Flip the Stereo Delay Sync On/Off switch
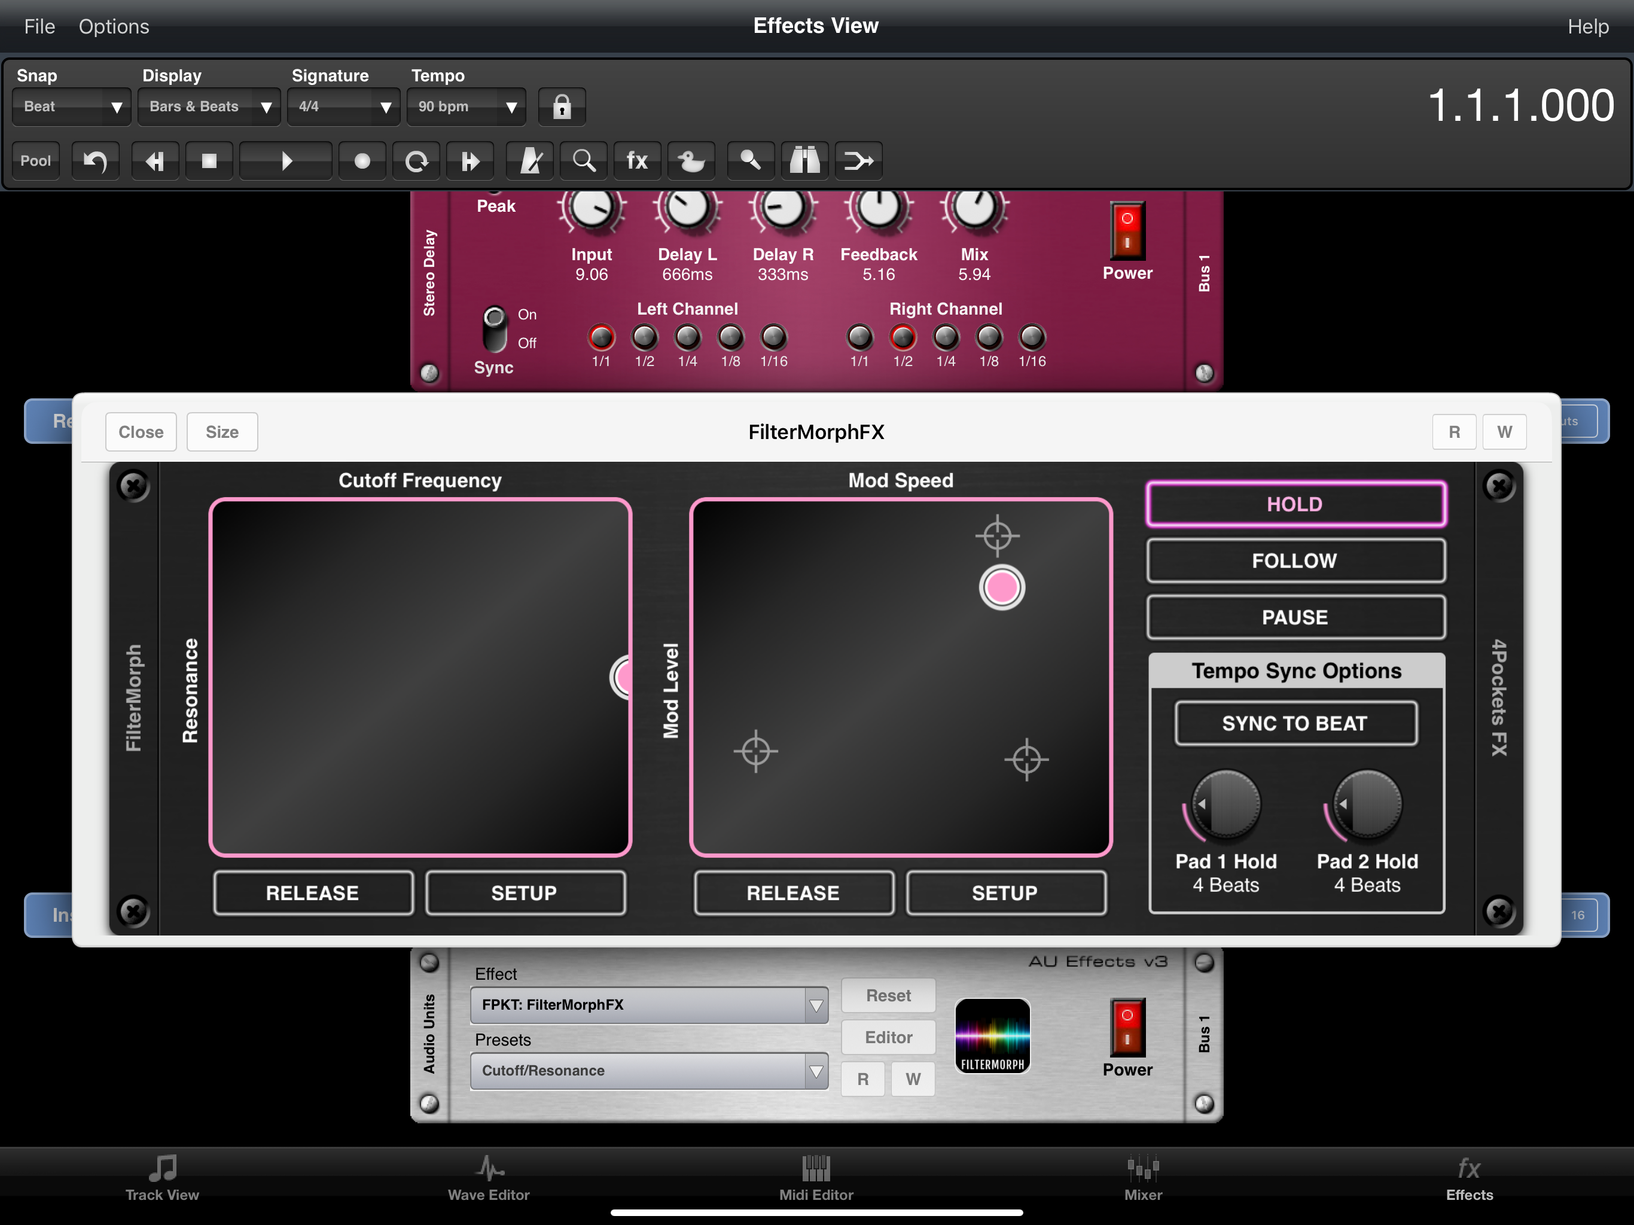1634x1225 pixels. tap(494, 329)
